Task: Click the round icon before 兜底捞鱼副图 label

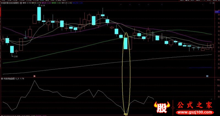Action: pos(2,79)
